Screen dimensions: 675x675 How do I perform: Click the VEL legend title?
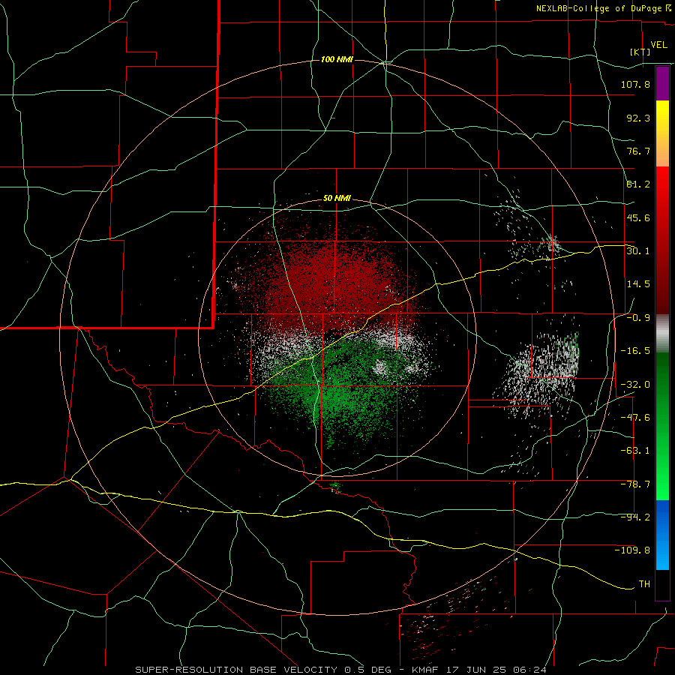pos(658,45)
